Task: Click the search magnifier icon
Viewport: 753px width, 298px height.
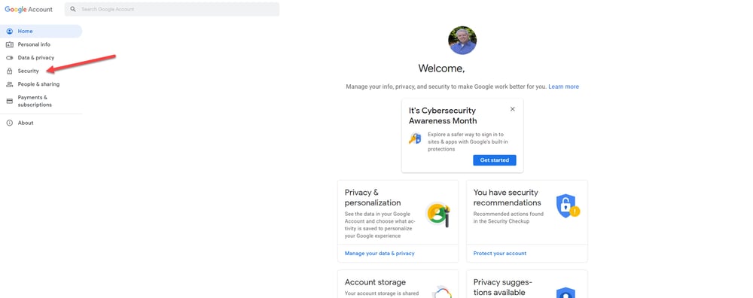Action: (x=73, y=9)
